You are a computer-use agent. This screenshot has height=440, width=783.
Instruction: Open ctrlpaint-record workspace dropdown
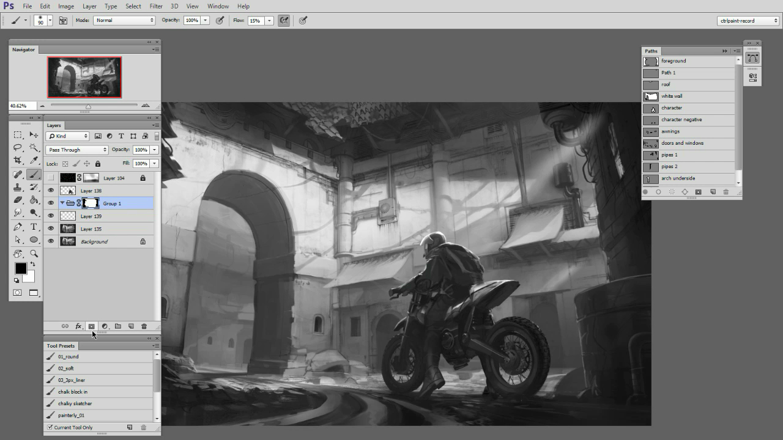click(x=748, y=20)
